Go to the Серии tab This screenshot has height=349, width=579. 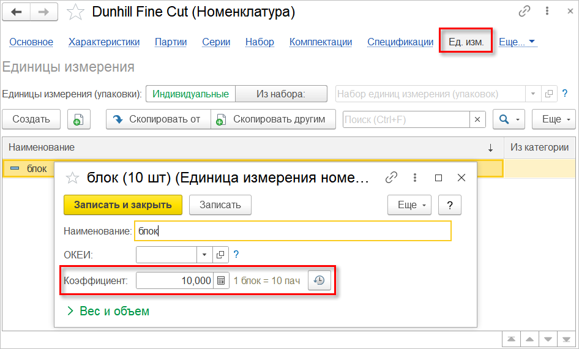tap(216, 42)
